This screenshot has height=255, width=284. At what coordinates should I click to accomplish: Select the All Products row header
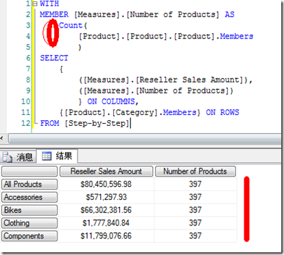29,184
